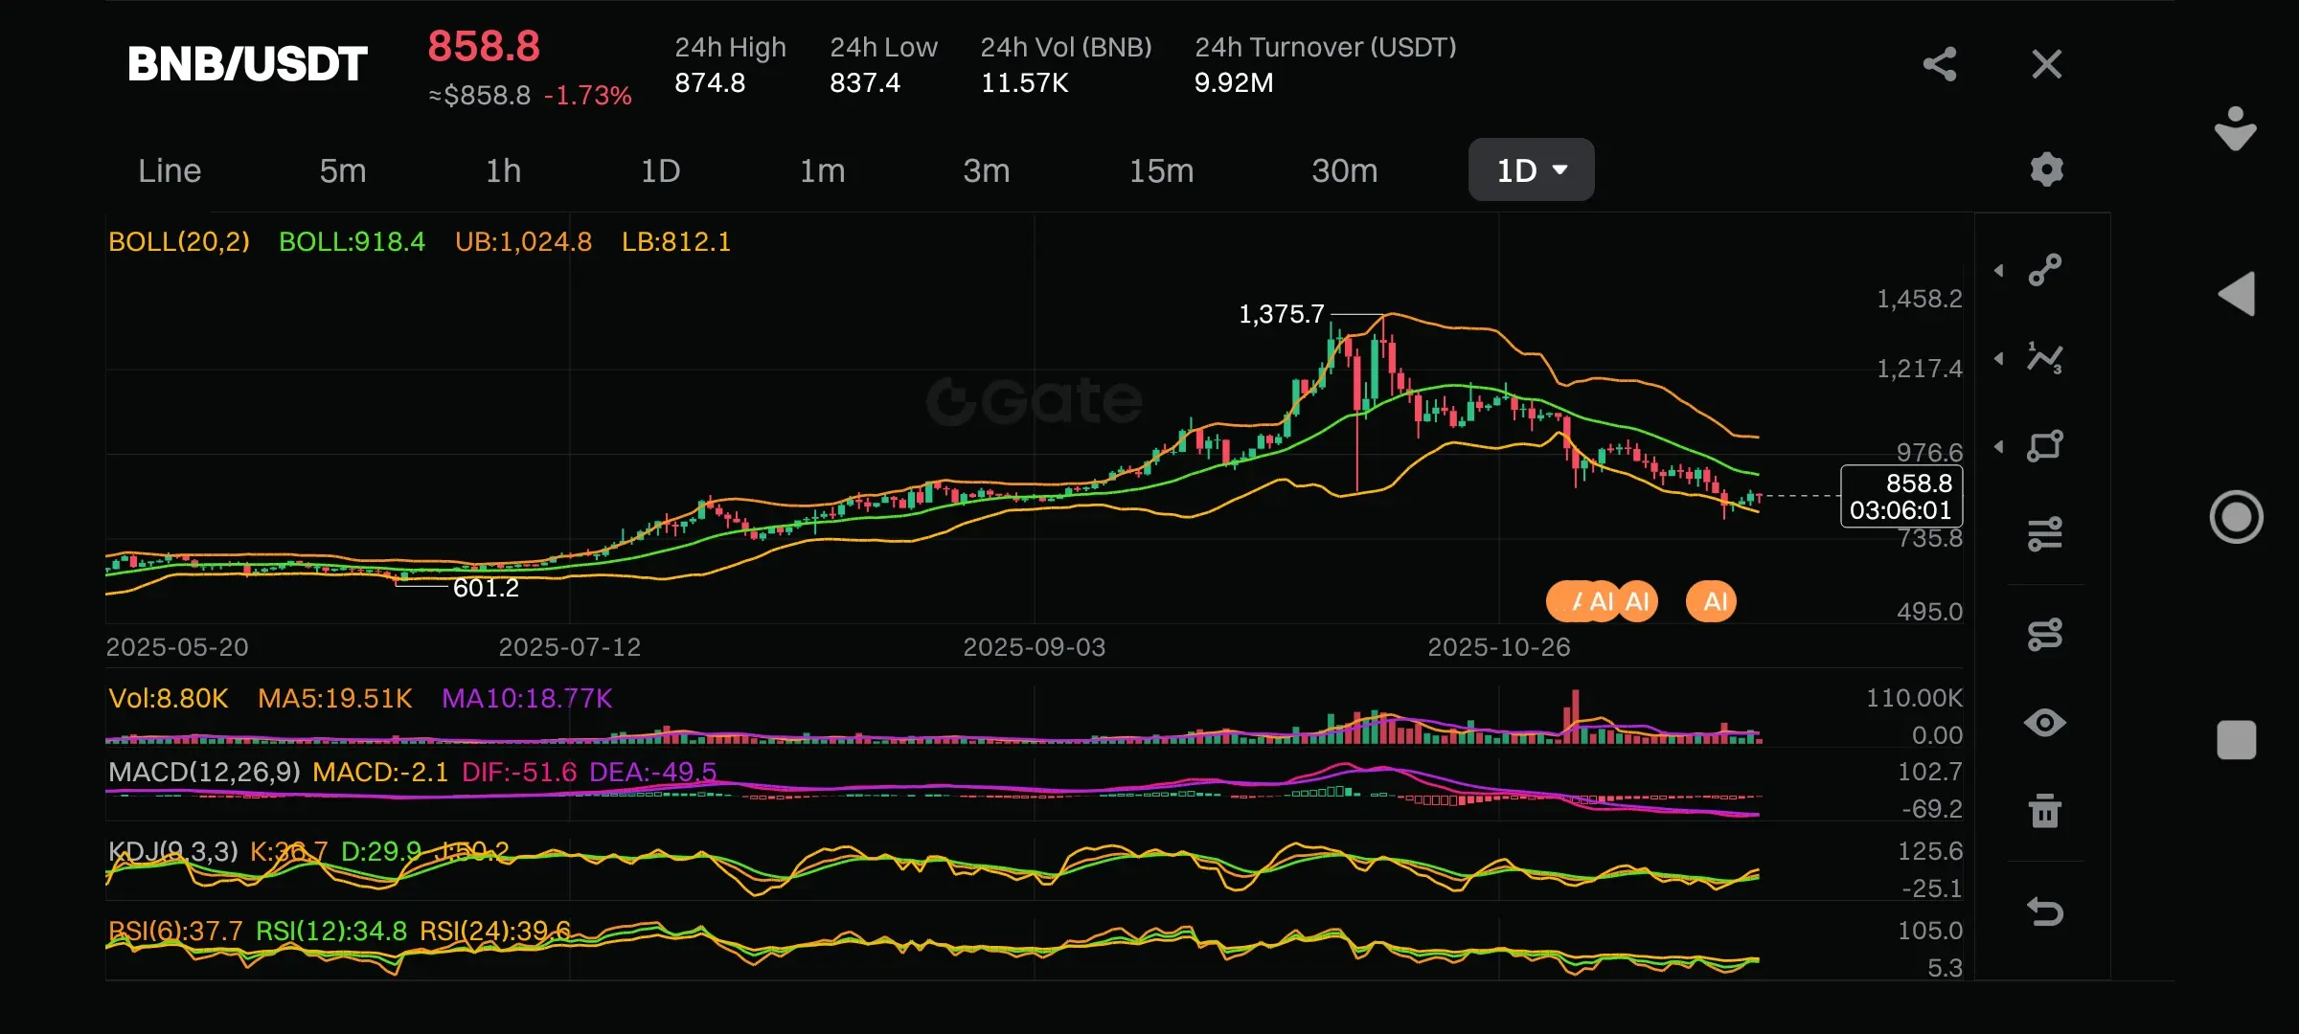
Task: Click the rightmost AI signal marker
Action: pyautogui.click(x=1712, y=601)
